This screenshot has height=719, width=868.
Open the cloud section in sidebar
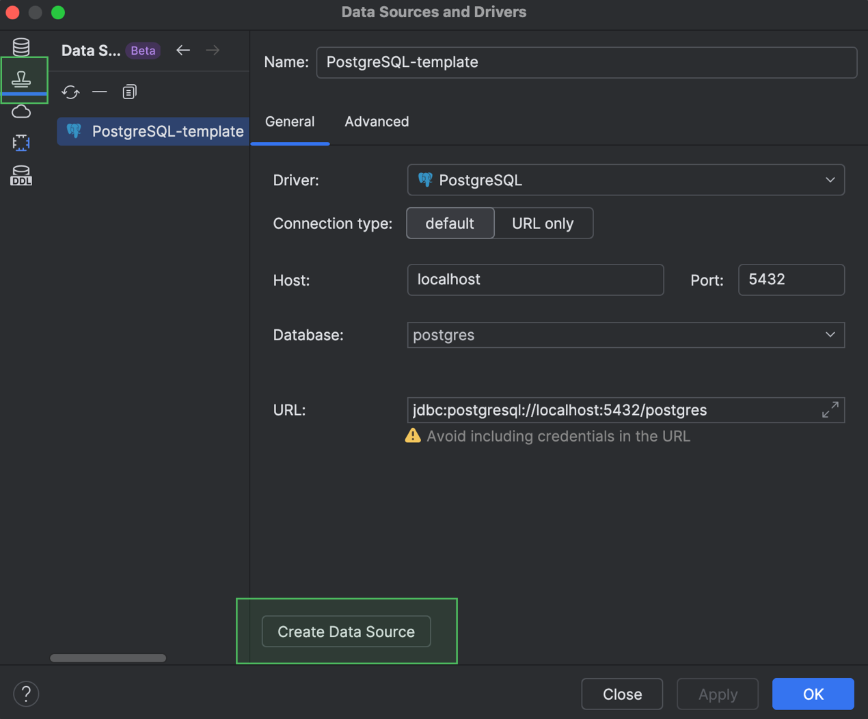tap(21, 111)
